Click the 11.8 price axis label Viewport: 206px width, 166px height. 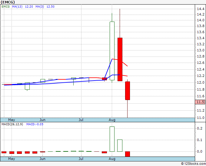tap(201, 89)
